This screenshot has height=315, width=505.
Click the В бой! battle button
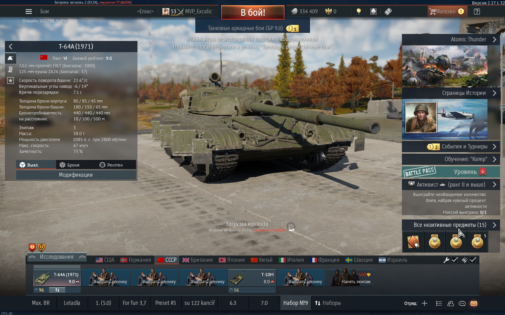click(253, 12)
